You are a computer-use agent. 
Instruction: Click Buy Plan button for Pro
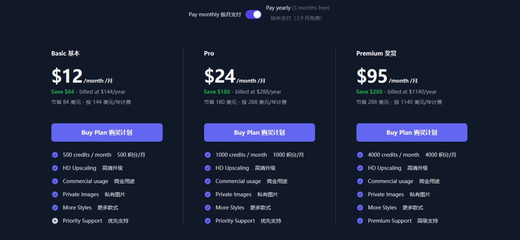tap(259, 133)
